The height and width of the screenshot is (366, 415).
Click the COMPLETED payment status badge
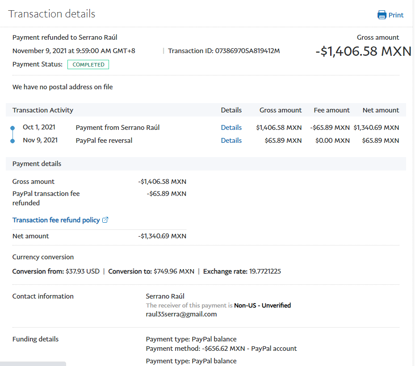click(x=88, y=65)
